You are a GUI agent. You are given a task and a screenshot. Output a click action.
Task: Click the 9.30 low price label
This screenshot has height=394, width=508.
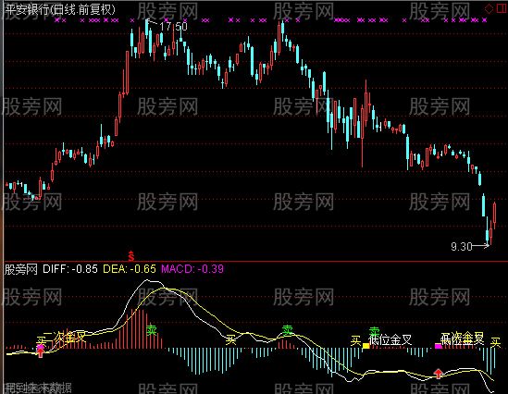[x=462, y=247]
